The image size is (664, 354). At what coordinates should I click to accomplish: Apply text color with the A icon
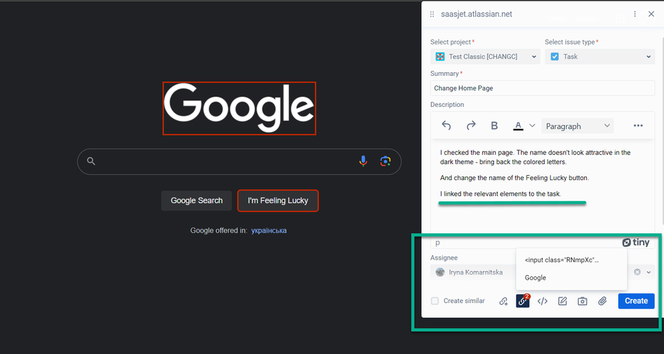pos(518,126)
